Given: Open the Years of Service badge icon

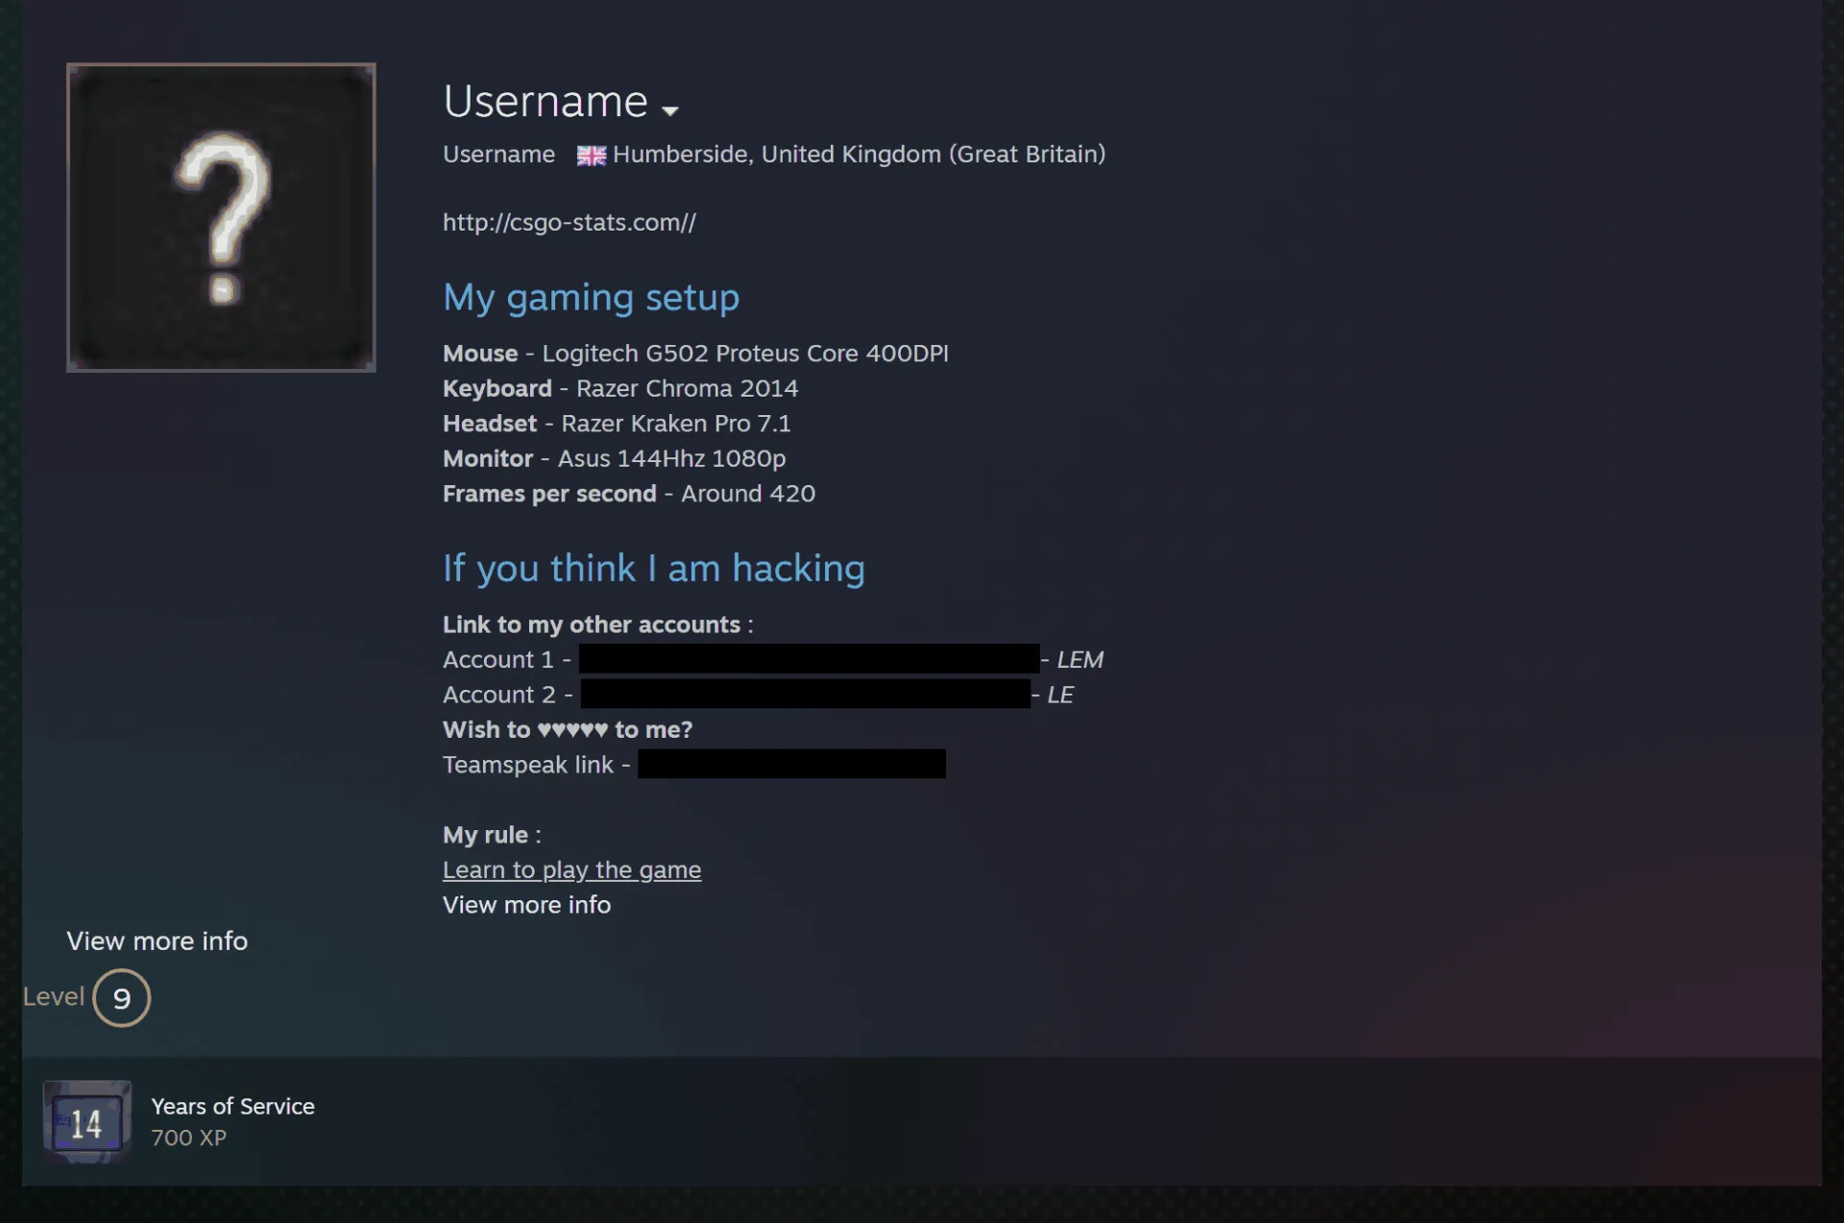Looking at the screenshot, I should [86, 1122].
